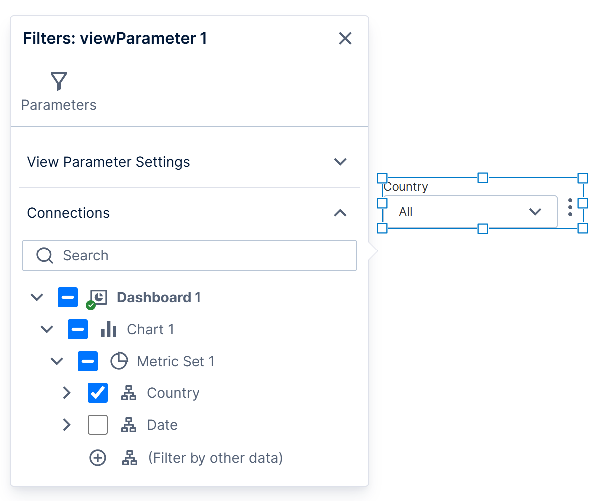Click the Date hierarchy icon

(x=129, y=425)
